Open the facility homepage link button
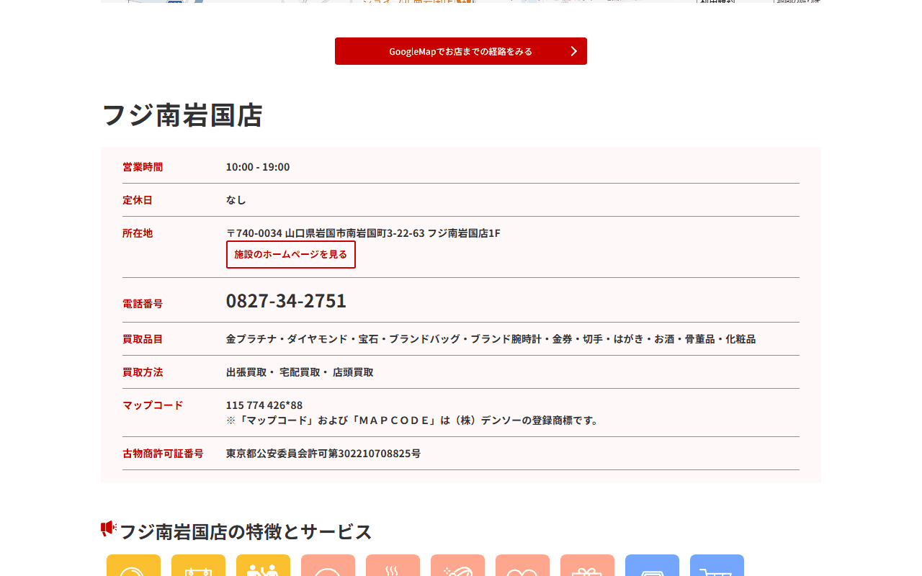Image resolution: width=922 pixels, height=576 pixels. 291,254
